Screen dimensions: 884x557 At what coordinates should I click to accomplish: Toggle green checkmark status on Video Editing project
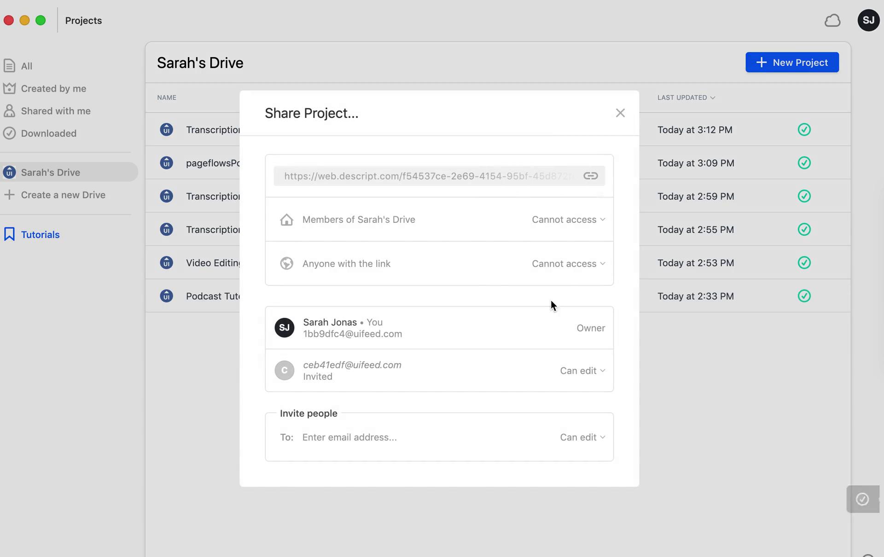pyautogui.click(x=804, y=262)
